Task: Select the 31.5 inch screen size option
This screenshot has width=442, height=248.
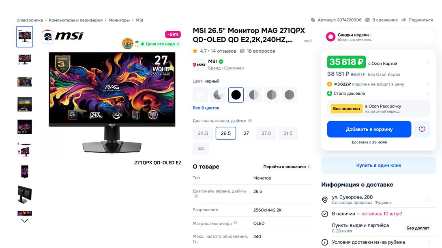Action: 288,133
